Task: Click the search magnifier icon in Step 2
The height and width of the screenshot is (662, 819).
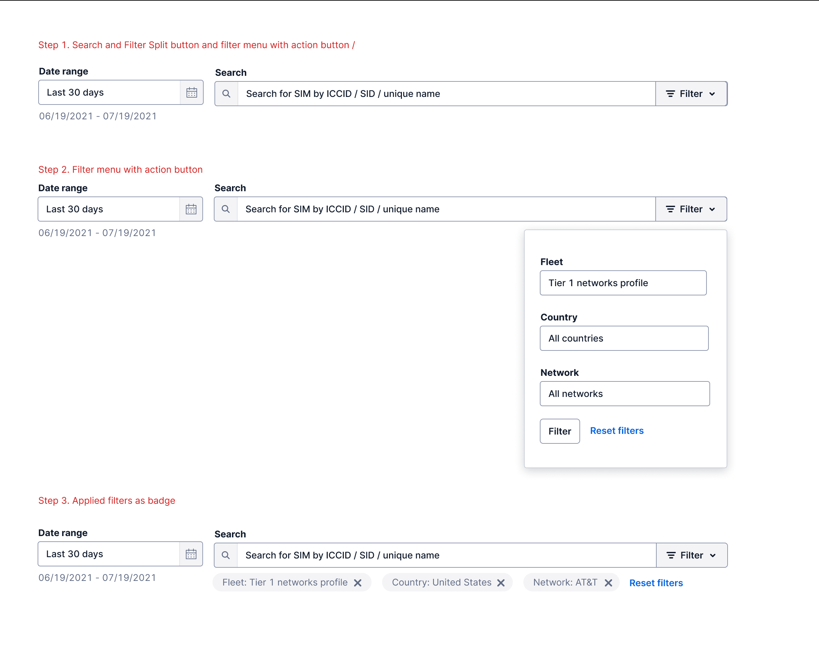Action: click(x=226, y=209)
